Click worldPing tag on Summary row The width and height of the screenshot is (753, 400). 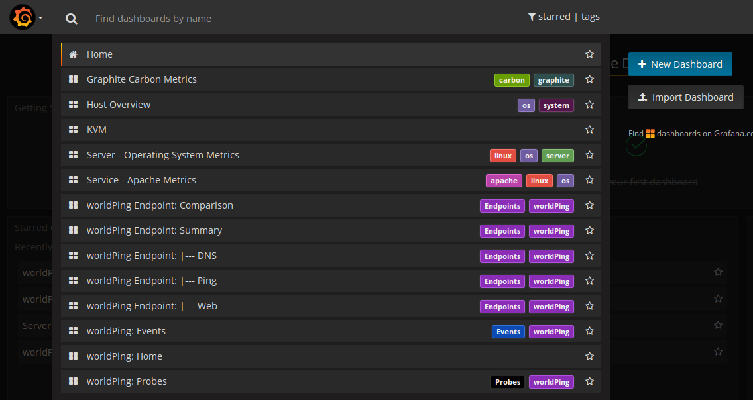(x=551, y=231)
